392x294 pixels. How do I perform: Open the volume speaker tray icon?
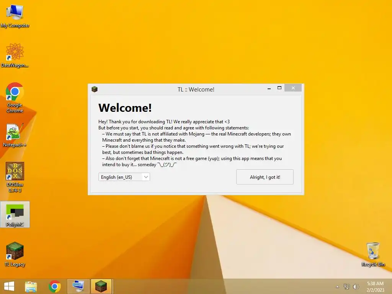tap(356, 286)
